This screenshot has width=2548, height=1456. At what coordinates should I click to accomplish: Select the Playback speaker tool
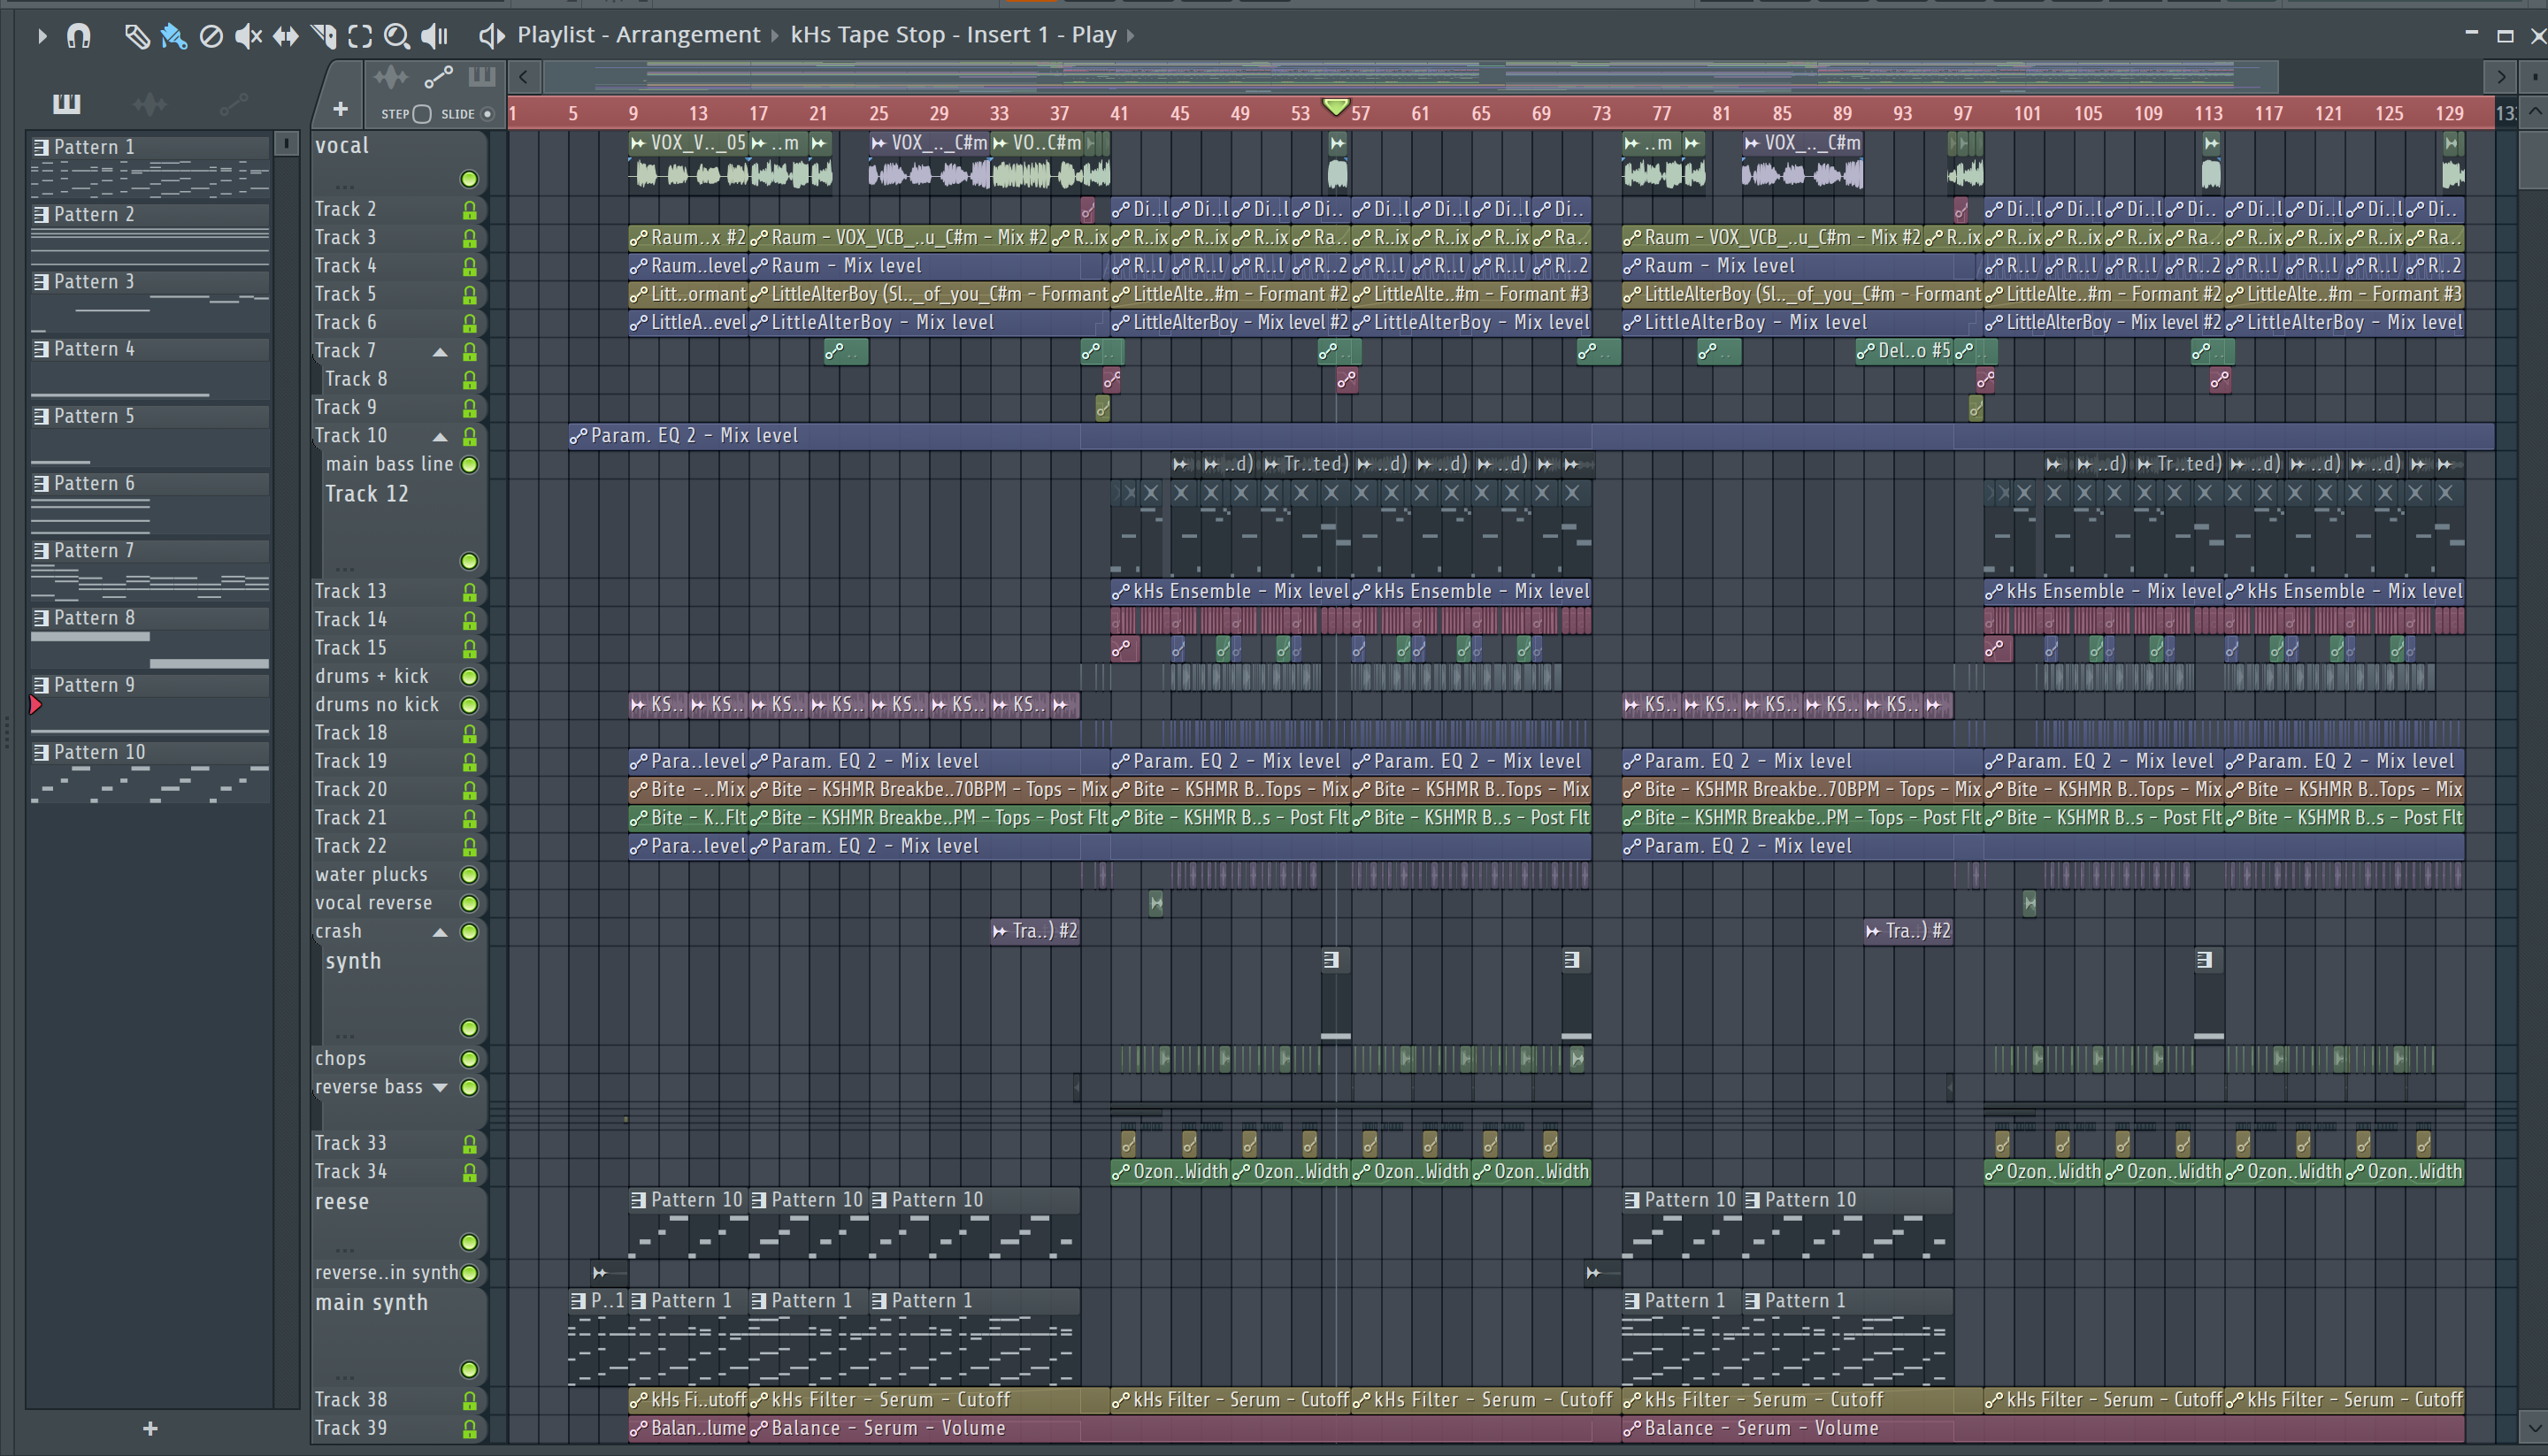(x=435, y=36)
